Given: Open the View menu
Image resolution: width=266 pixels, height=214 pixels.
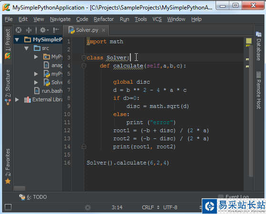Looking at the screenshot, I should click(39, 19).
